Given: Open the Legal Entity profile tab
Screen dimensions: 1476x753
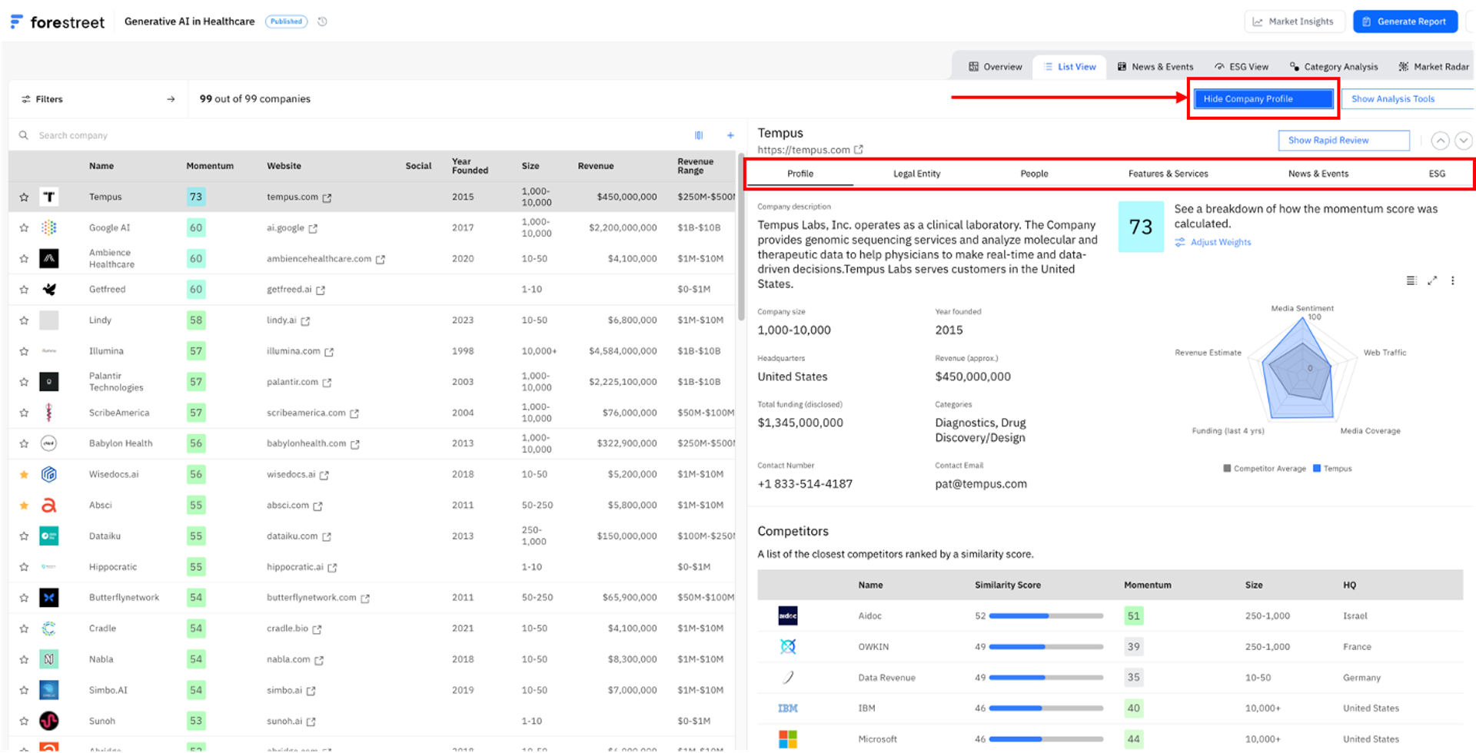Looking at the screenshot, I should tap(916, 174).
